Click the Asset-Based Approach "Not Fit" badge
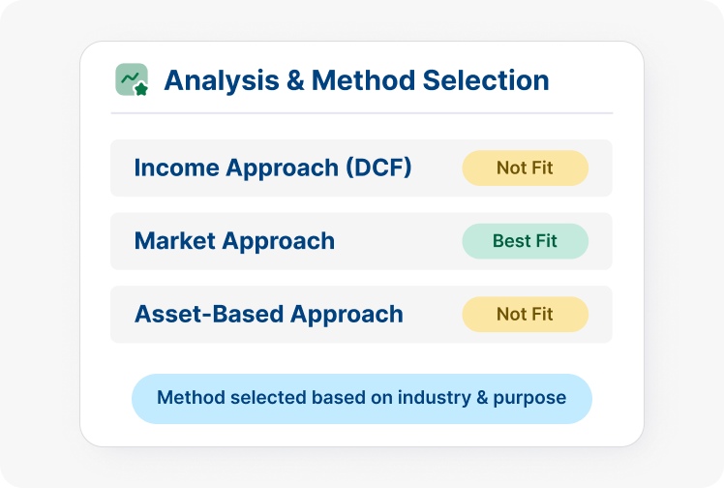 [x=525, y=315]
